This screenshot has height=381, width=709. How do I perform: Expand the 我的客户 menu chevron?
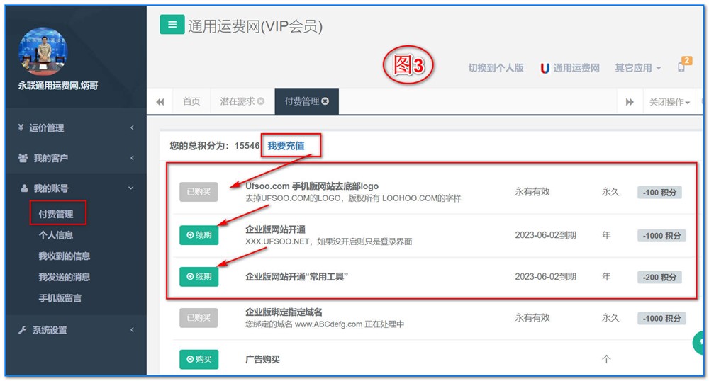(132, 158)
